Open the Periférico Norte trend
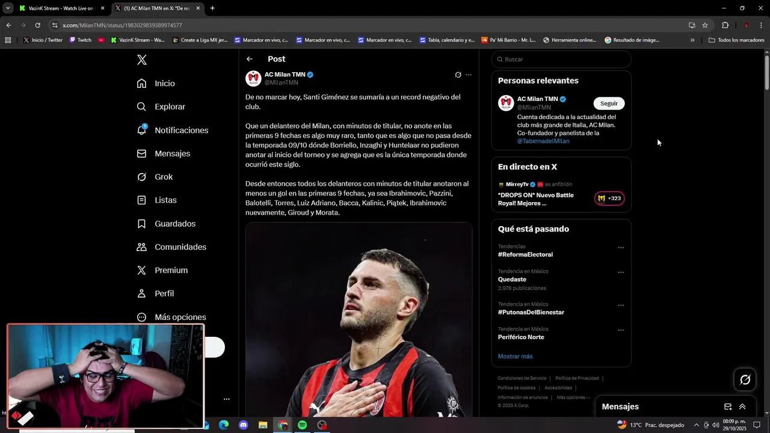The image size is (770, 433). (x=521, y=337)
